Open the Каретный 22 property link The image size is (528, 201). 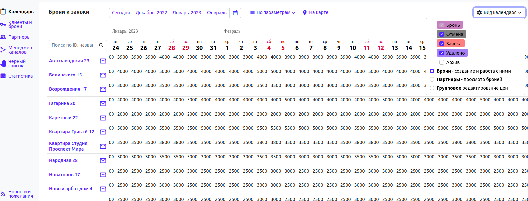pyautogui.click(x=63, y=118)
